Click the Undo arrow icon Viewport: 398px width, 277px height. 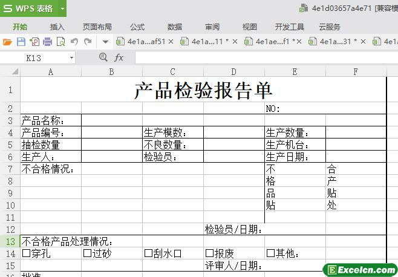pos(74,41)
